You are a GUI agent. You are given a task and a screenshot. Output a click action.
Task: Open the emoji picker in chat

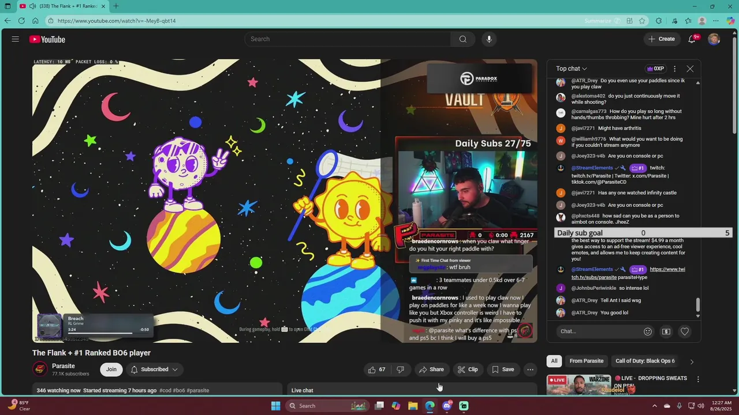click(x=648, y=331)
